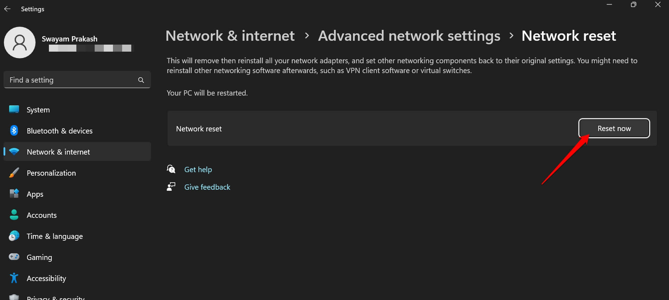Click the Accounts person icon
The height and width of the screenshot is (300, 669).
[14, 215]
